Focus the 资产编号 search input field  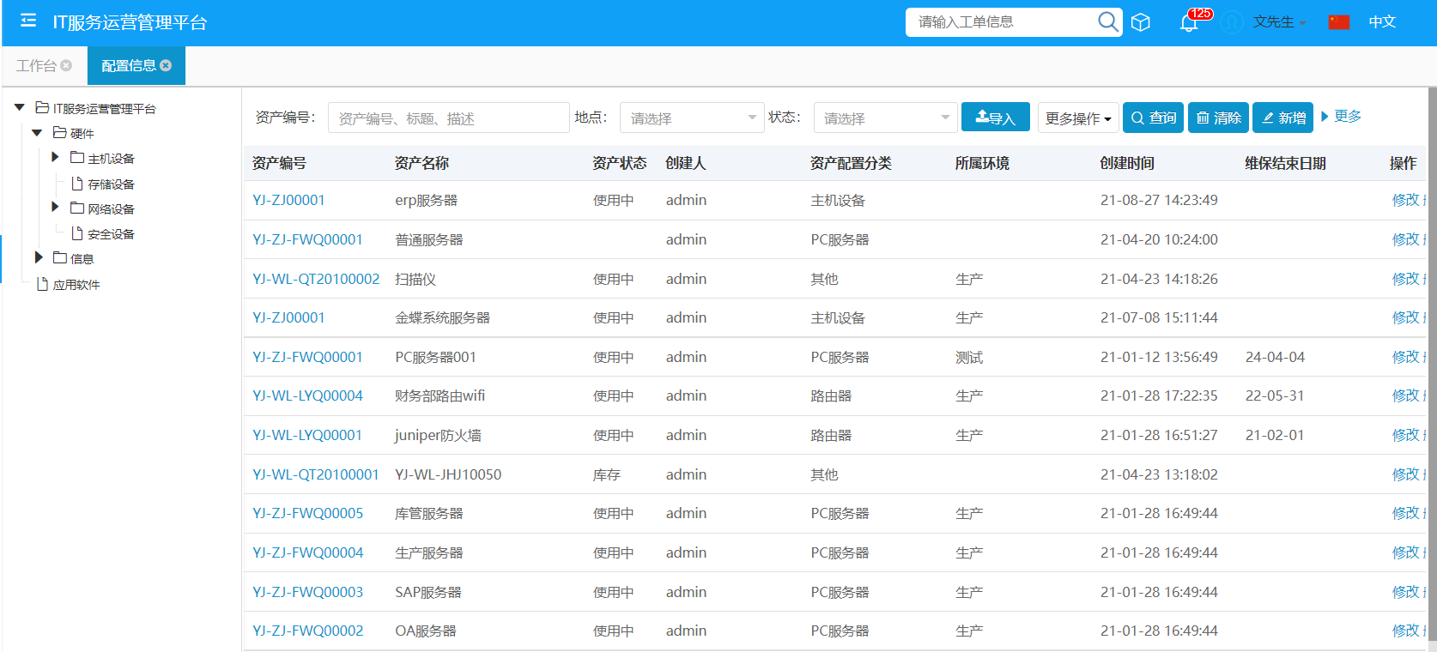[x=448, y=118]
